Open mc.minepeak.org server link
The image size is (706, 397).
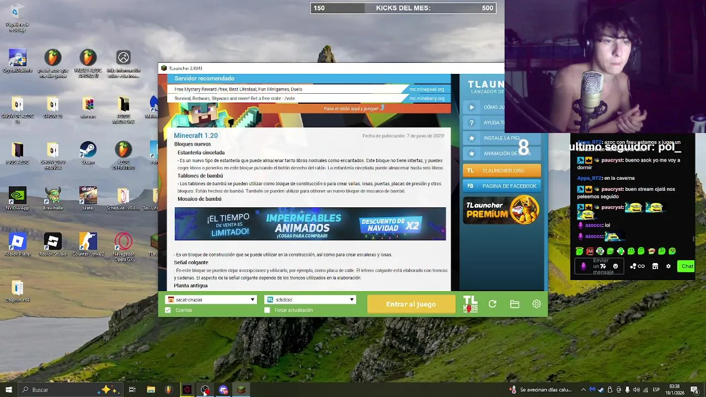click(426, 89)
